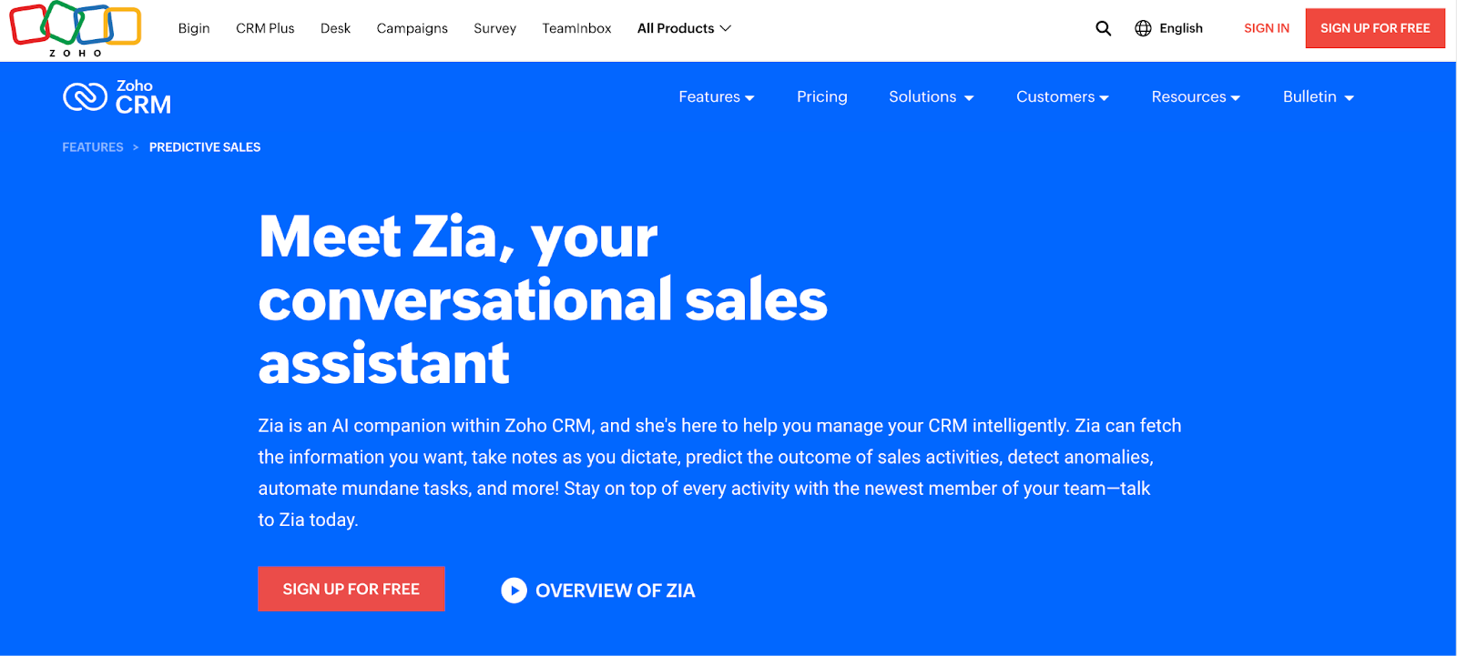1457x656 pixels.
Task: Expand the Solutions menu
Action: point(931,97)
